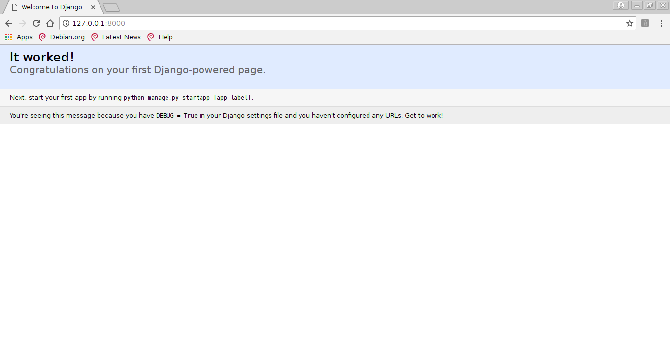The width and height of the screenshot is (670, 361).
Task: Click the 'Congratulations on your first Django-powered page.' text
Action: (137, 70)
